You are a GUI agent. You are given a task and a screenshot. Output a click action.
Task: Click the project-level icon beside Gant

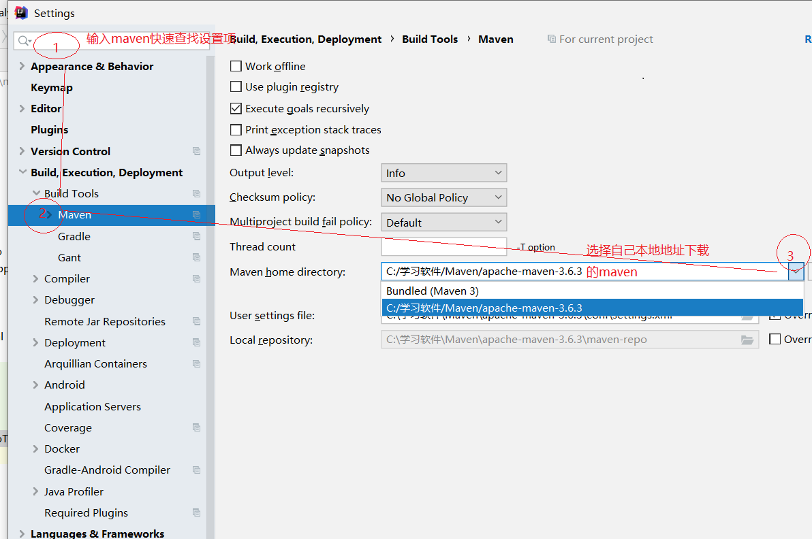pos(197,258)
